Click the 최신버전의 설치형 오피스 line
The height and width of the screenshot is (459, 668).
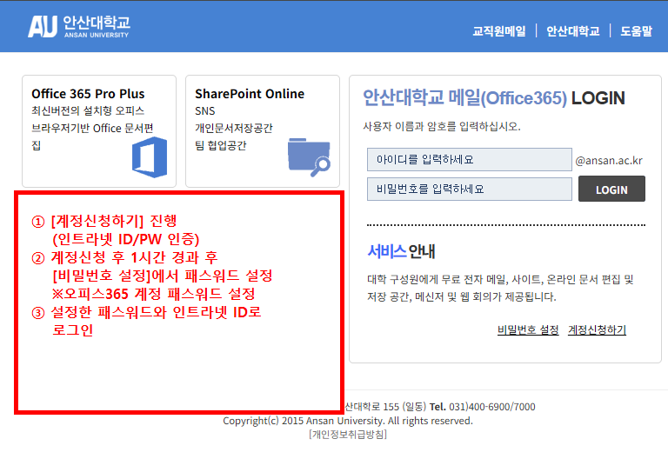click(88, 110)
